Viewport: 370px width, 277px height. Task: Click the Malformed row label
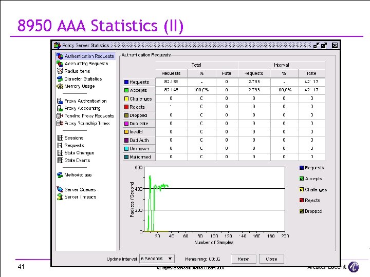[x=140, y=157]
